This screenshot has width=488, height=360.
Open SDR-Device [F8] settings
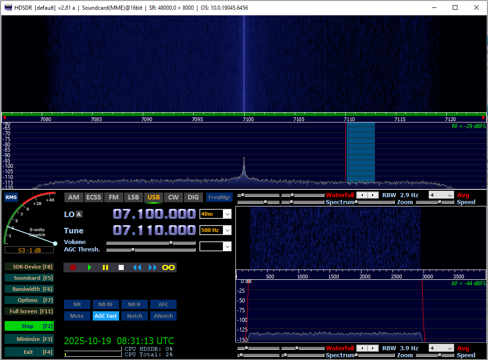coord(29,267)
